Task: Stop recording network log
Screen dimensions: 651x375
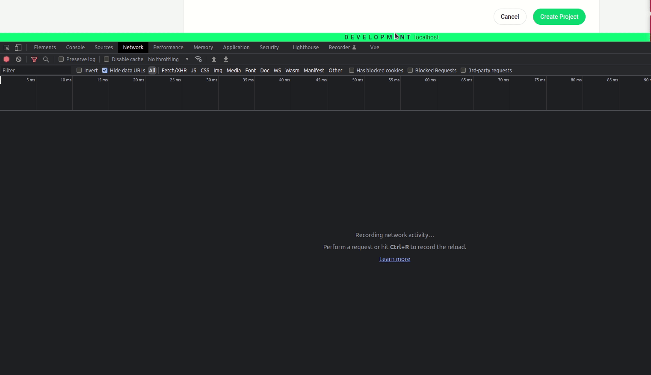Action: [x=6, y=59]
